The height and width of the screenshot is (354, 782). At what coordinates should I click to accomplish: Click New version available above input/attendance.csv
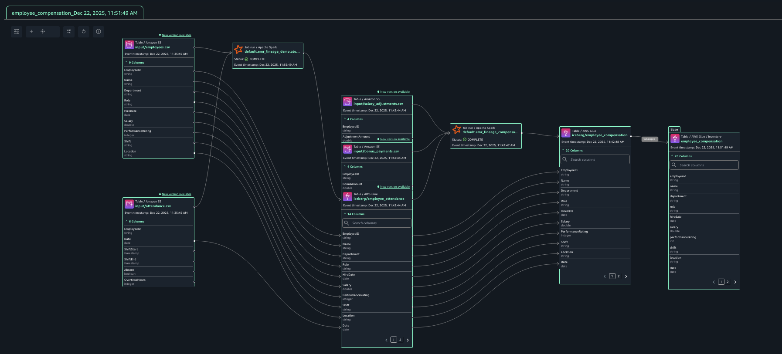pyautogui.click(x=177, y=194)
